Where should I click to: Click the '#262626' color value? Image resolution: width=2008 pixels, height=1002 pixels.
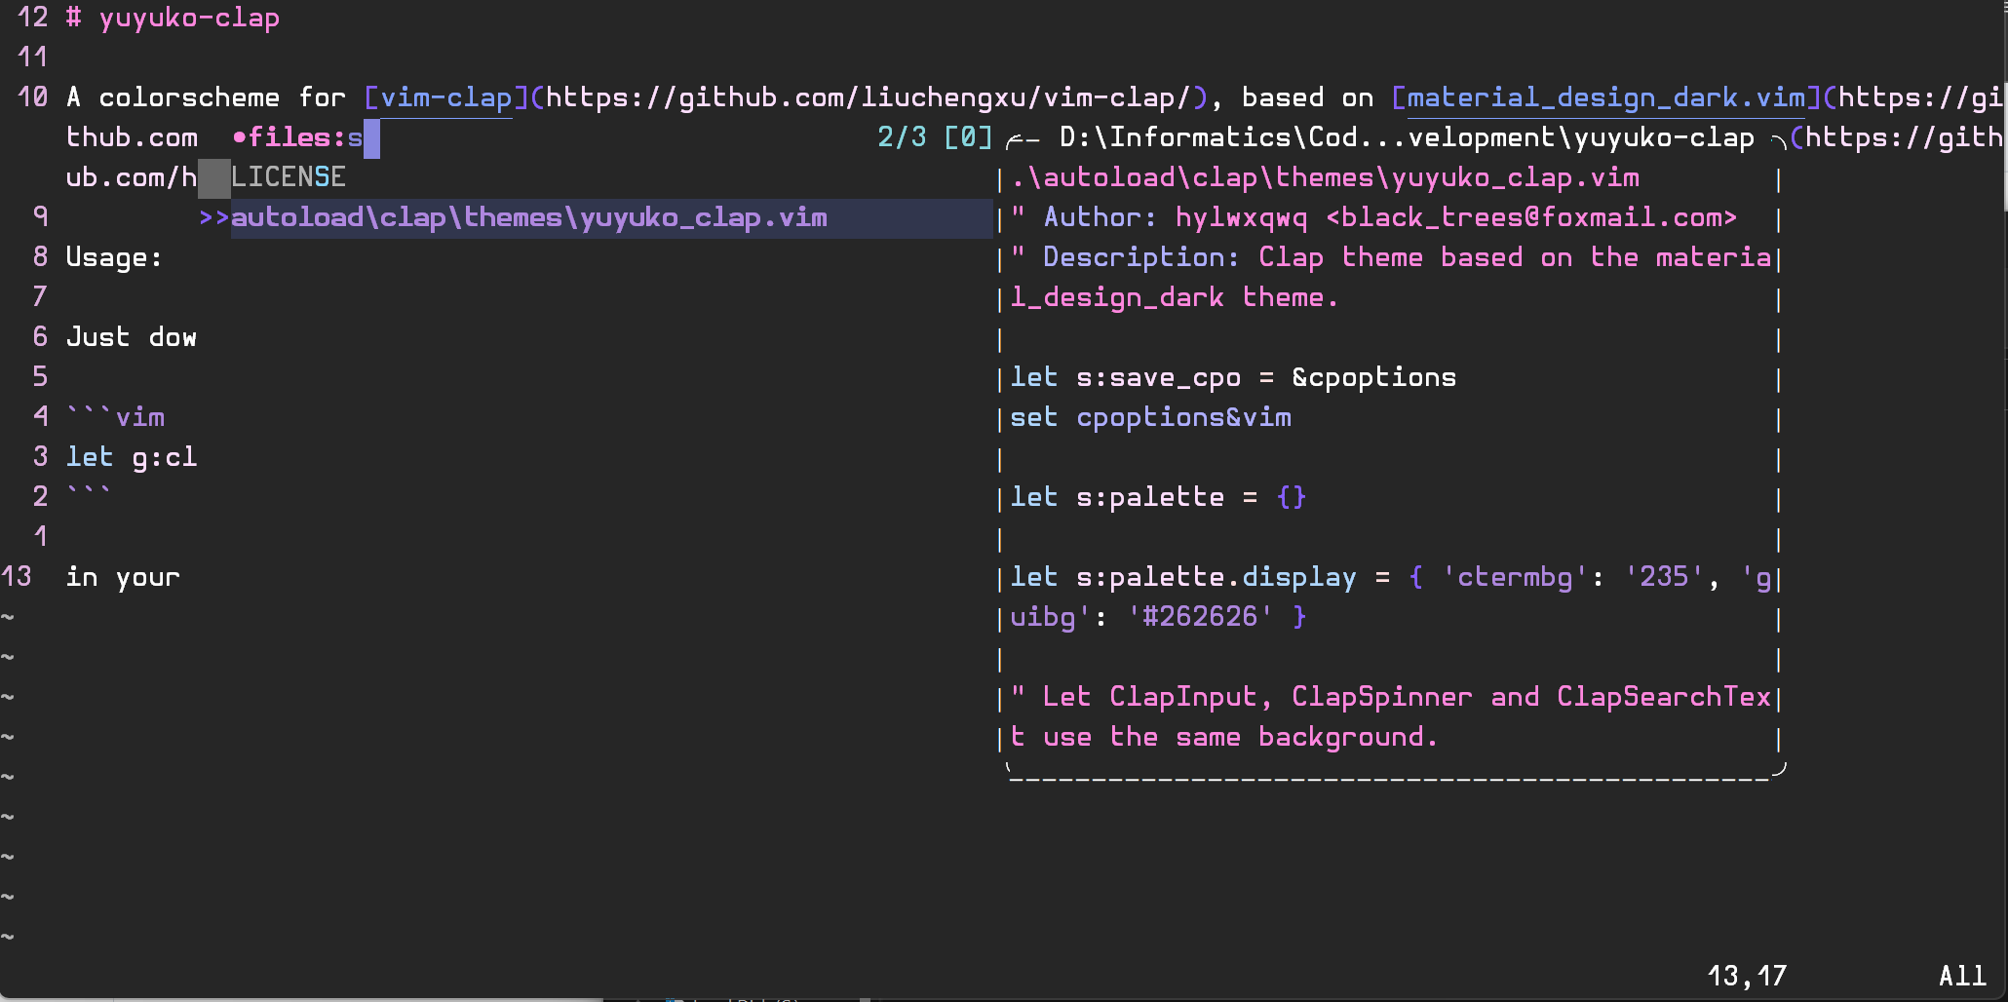1200,617
